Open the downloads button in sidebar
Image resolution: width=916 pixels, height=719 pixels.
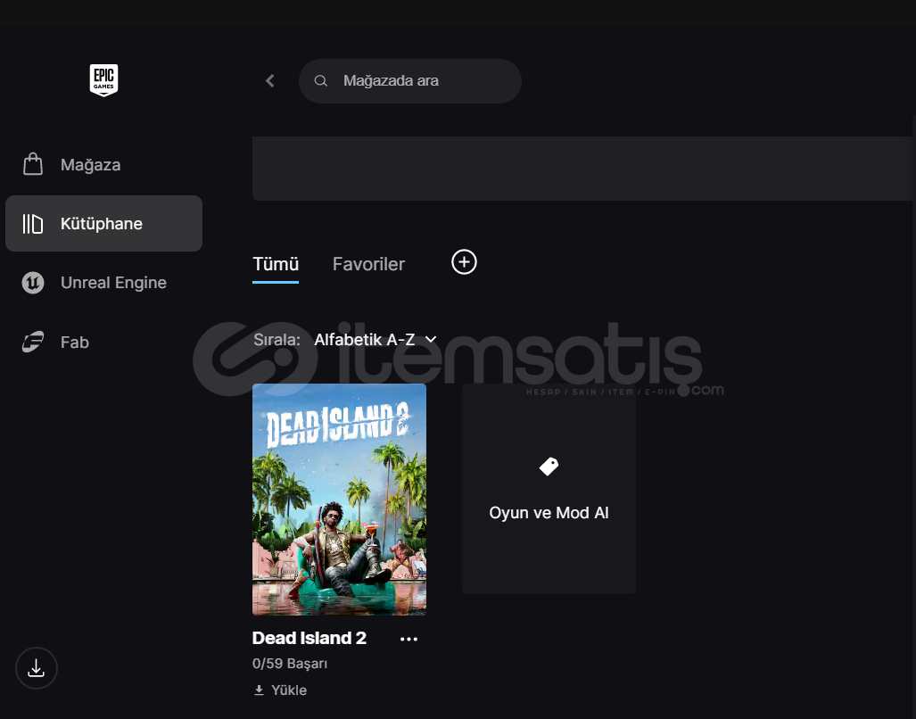[x=37, y=668]
